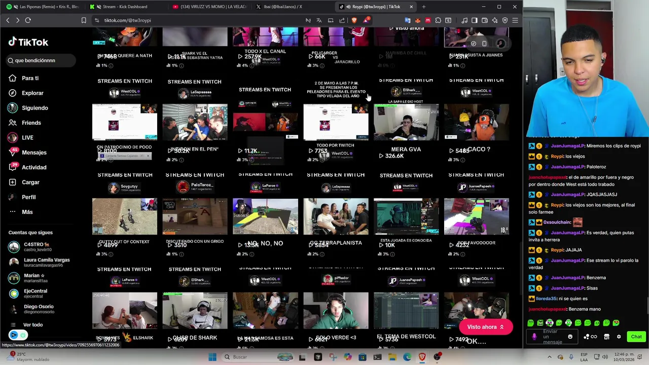
Task: Go to Perfil page
Action: [28, 197]
